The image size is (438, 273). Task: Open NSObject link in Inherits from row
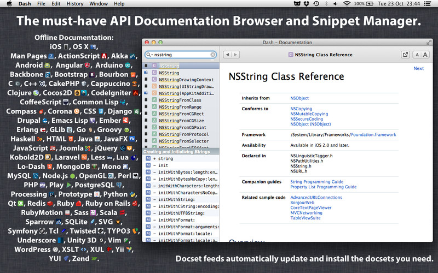(x=299, y=98)
